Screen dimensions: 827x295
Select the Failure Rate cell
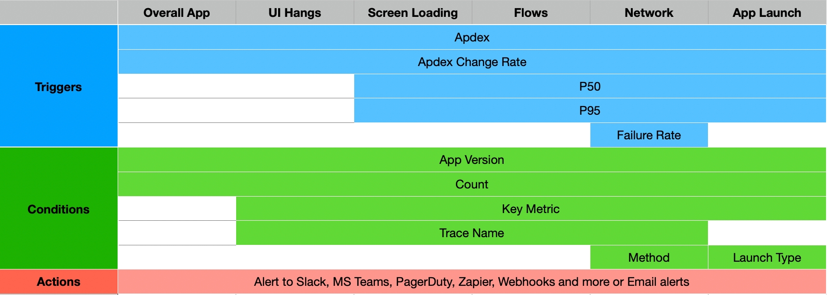point(649,135)
